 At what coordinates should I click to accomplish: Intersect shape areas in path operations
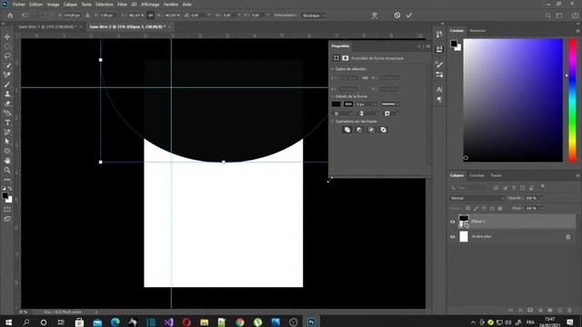pos(371,130)
